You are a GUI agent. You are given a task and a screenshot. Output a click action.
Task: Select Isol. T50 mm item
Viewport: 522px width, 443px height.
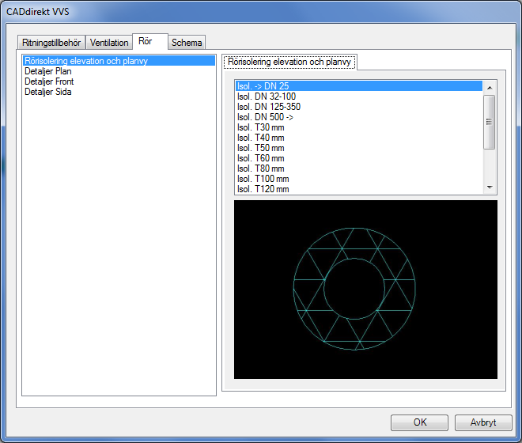(359, 148)
